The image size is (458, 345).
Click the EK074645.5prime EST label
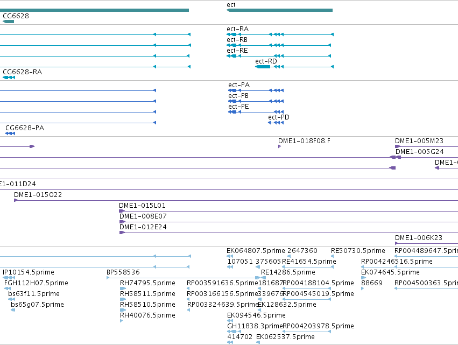pyautogui.click(x=390, y=272)
